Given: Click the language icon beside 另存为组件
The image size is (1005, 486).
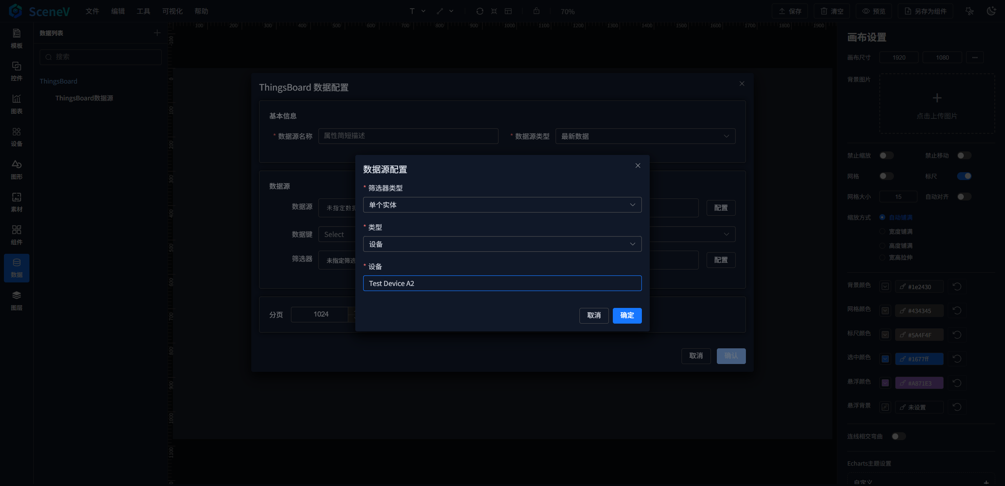Looking at the screenshot, I should pyautogui.click(x=970, y=11).
